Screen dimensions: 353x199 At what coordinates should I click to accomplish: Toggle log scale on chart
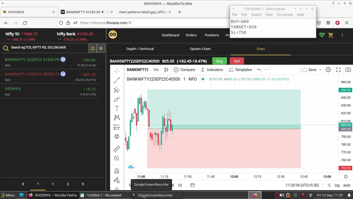tap(337, 185)
